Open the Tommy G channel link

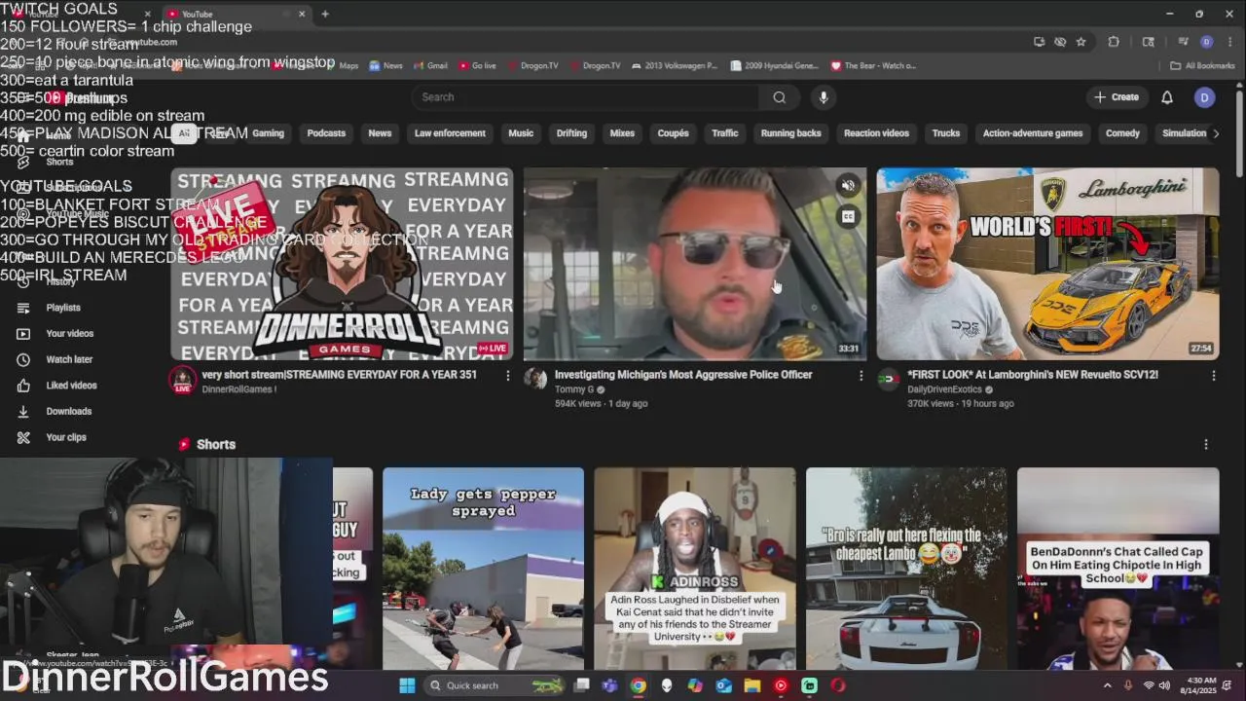click(573, 389)
